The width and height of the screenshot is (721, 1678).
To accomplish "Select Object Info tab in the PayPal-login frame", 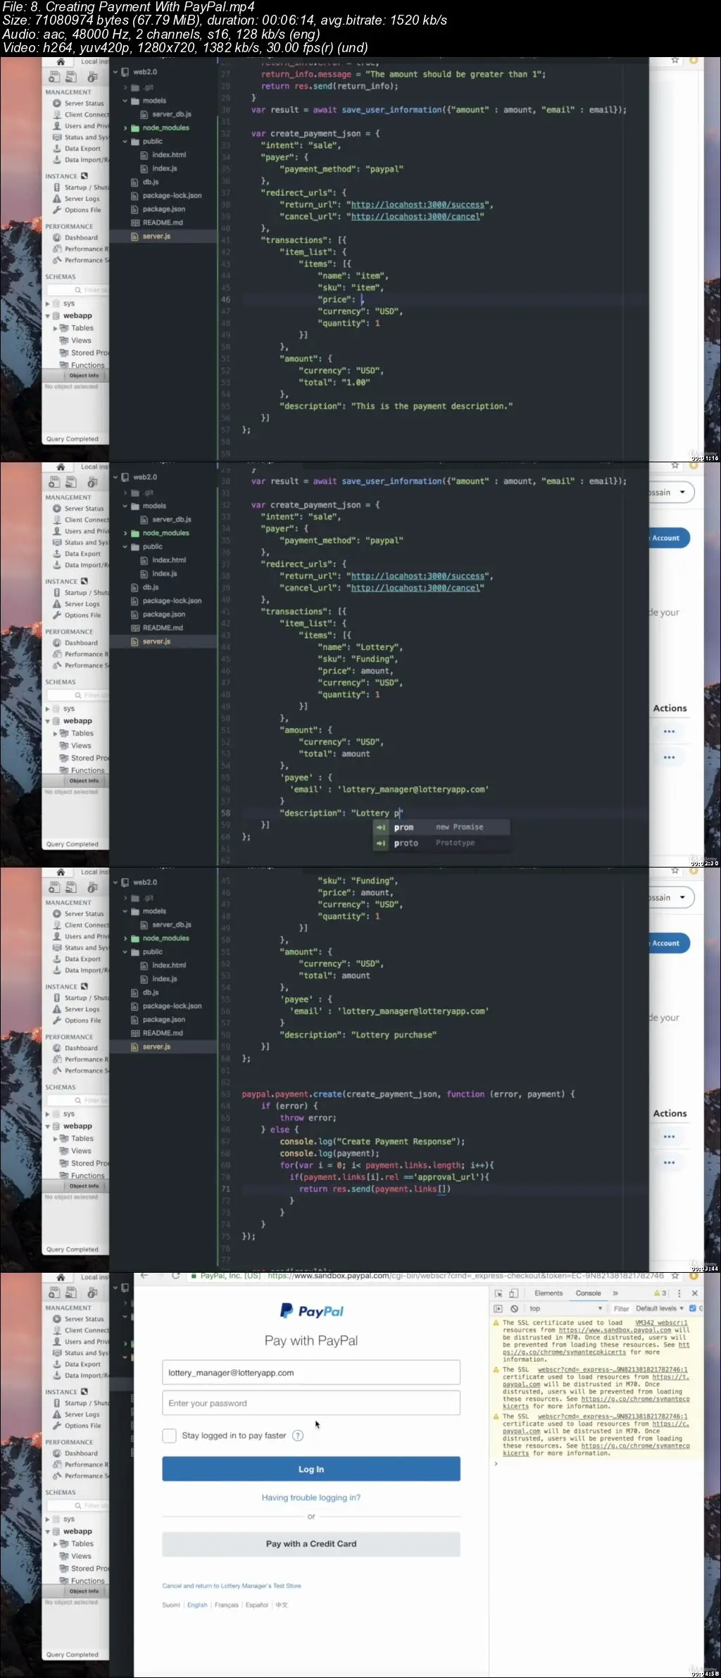I will point(84,1591).
